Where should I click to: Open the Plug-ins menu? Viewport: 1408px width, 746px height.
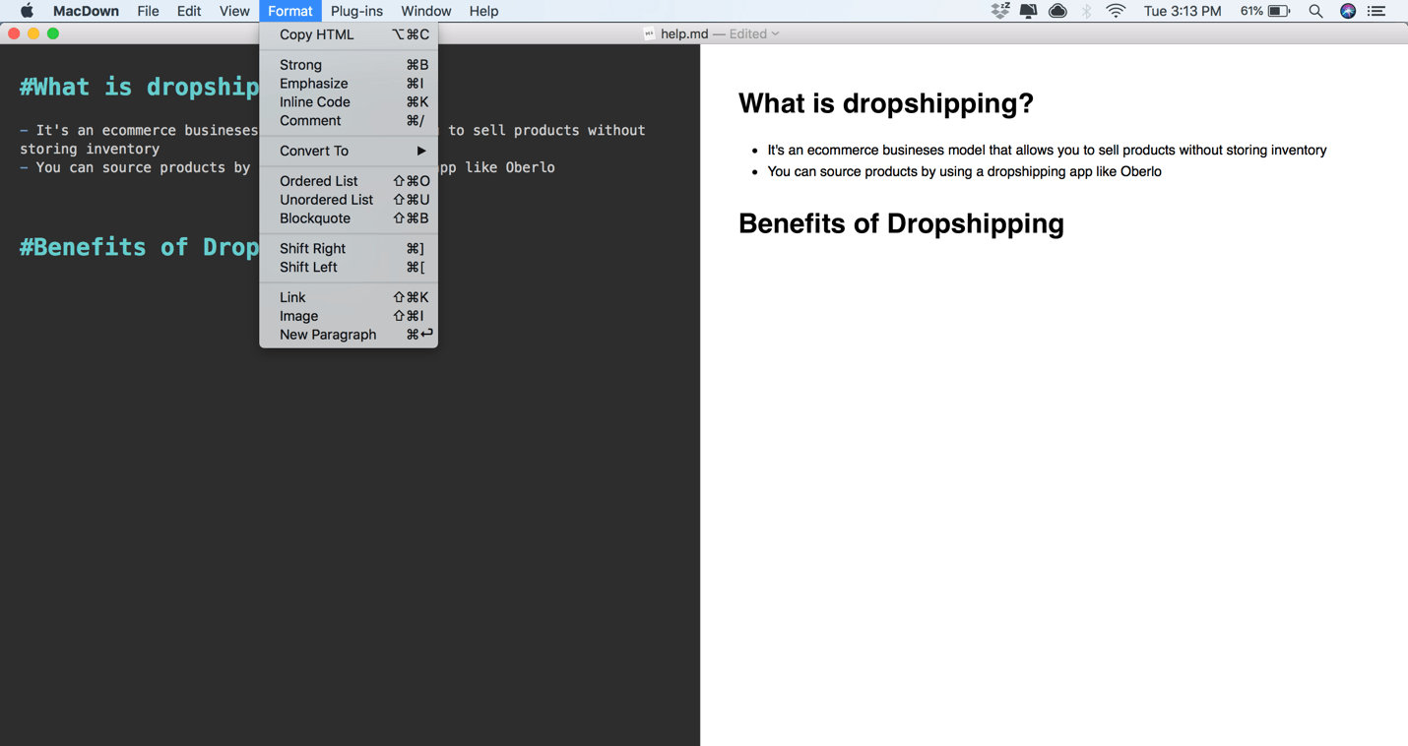click(x=356, y=11)
